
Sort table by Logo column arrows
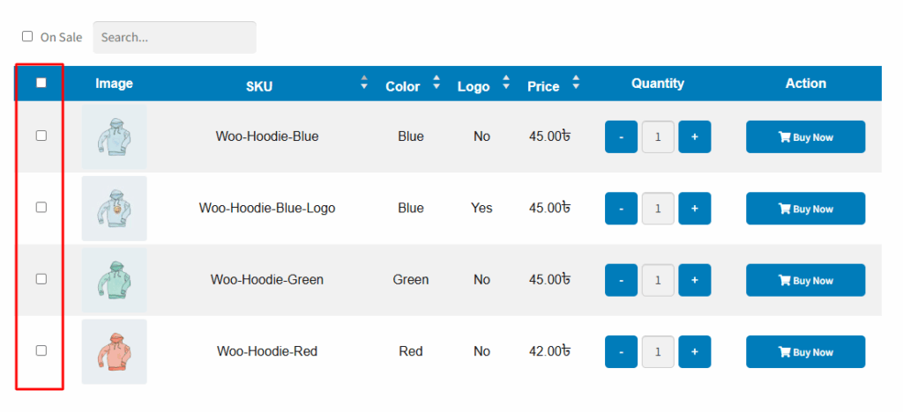(506, 82)
